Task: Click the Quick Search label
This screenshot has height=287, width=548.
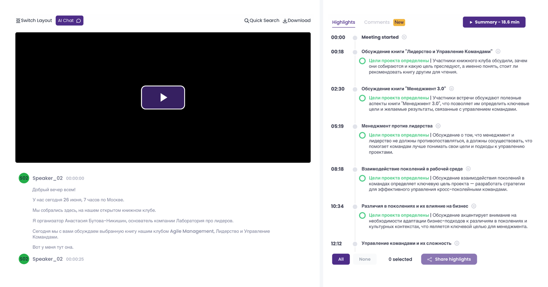Action: (264, 20)
